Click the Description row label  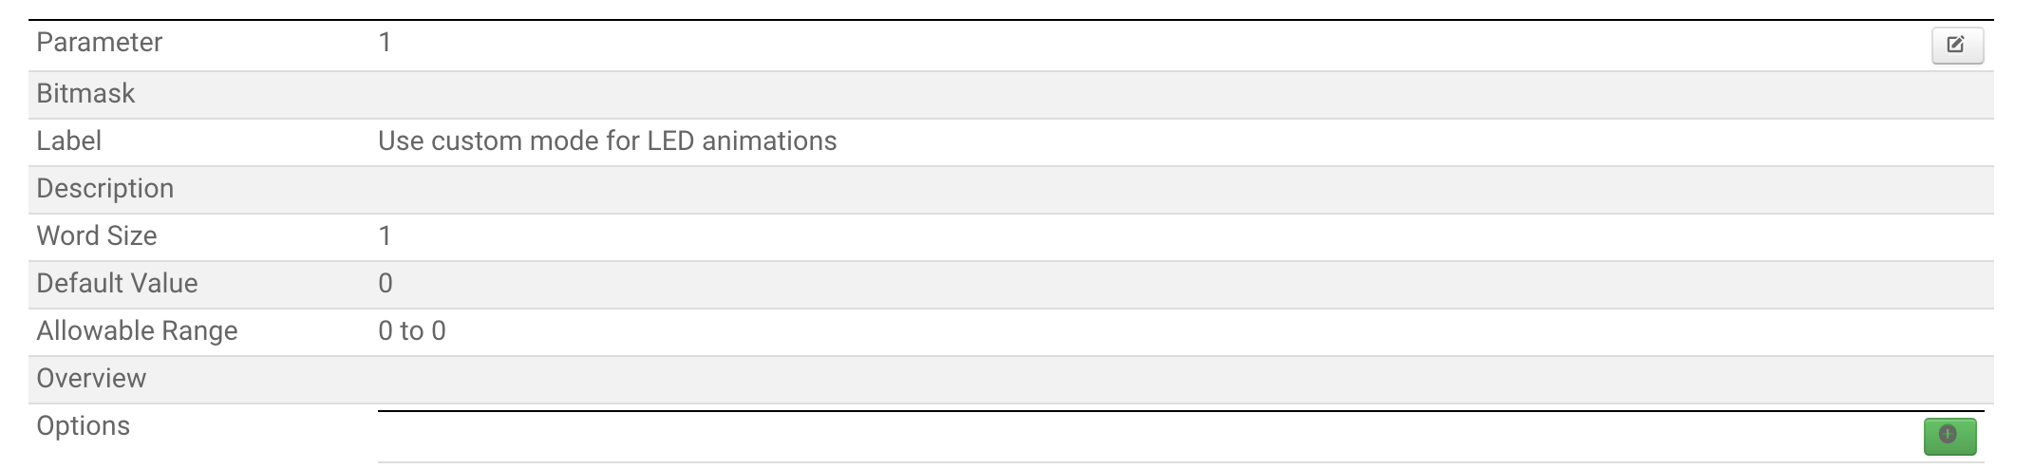coord(104,189)
